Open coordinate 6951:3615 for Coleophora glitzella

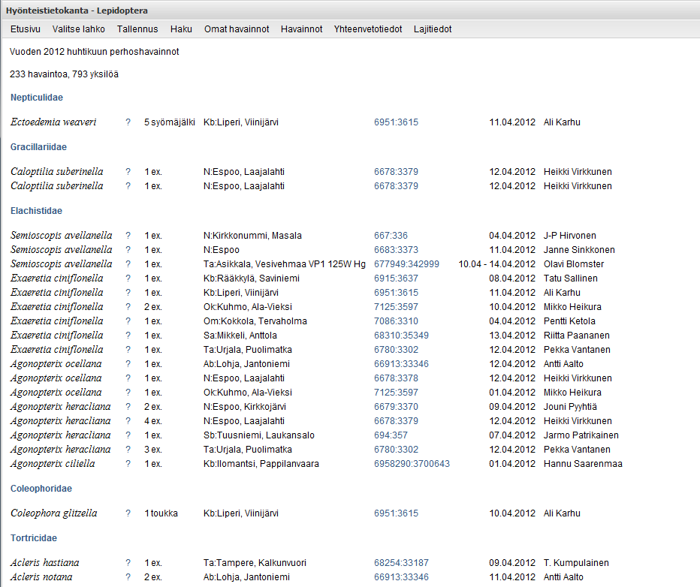pyautogui.click(x=396, y=513)
